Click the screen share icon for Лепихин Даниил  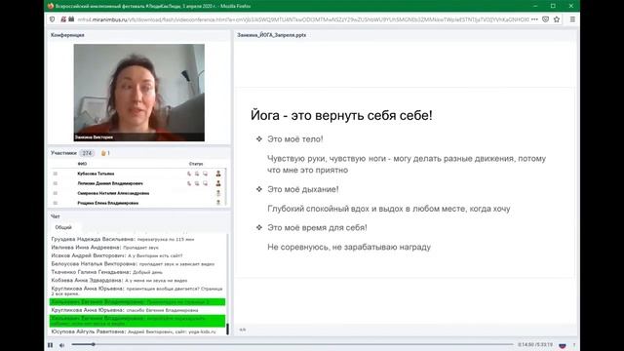205,183
